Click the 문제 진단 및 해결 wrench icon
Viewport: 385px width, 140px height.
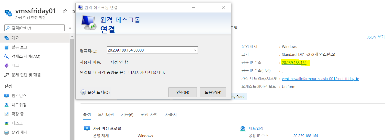7,75
